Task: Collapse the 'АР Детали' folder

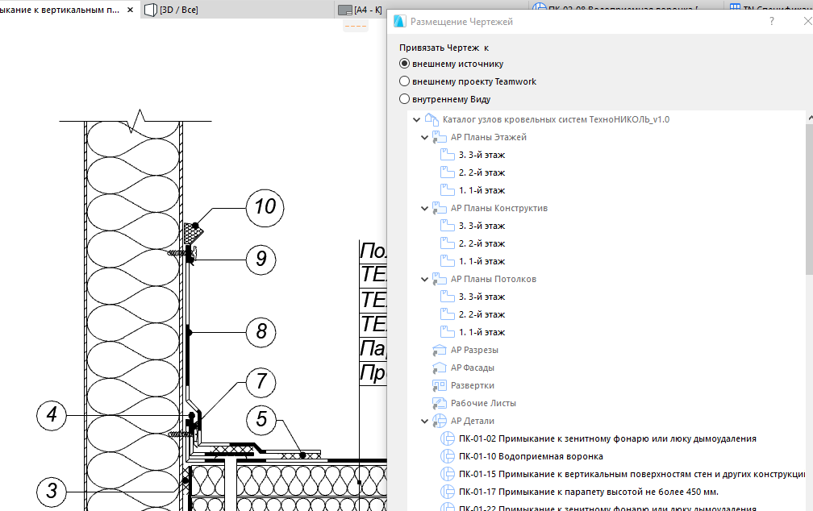Action: pos(425,421)
